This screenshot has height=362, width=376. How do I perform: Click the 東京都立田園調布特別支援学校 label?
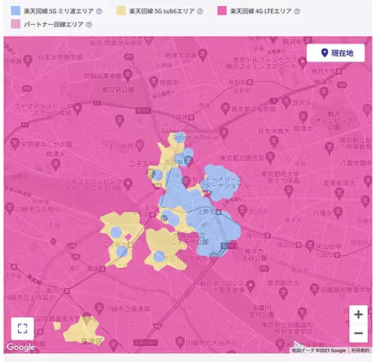287,328
